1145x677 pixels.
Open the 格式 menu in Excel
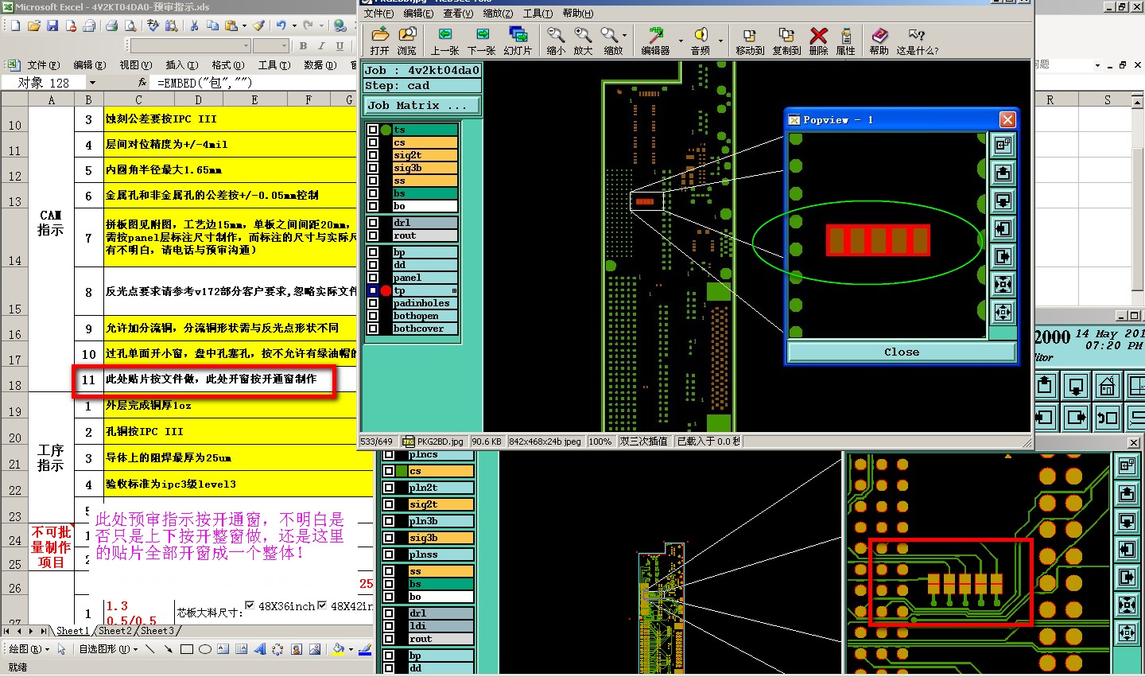[x=227, y=65]
